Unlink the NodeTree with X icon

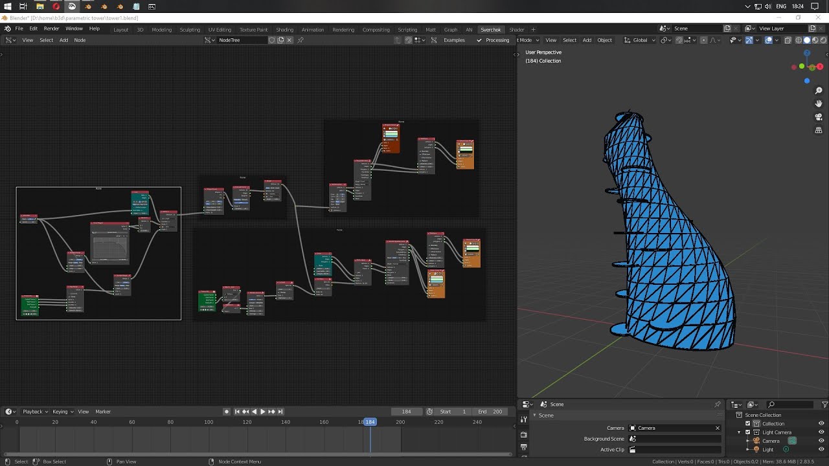pos(290,40)
